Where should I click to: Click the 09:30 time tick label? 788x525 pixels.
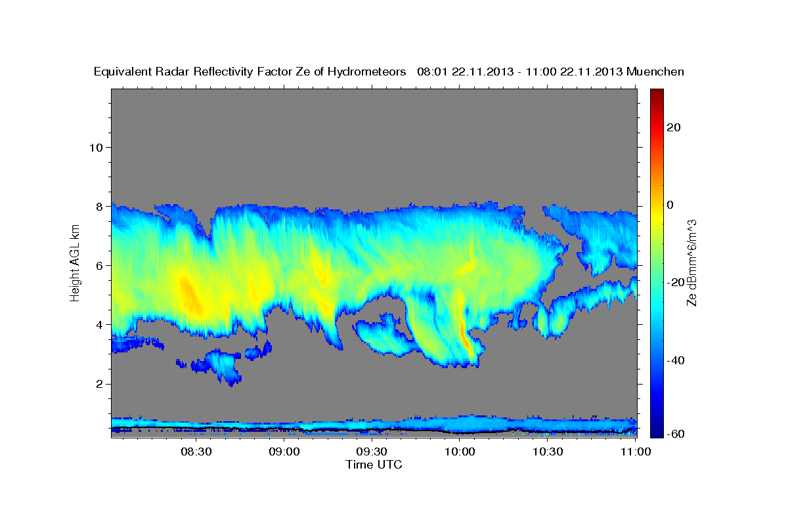[372, 452]
